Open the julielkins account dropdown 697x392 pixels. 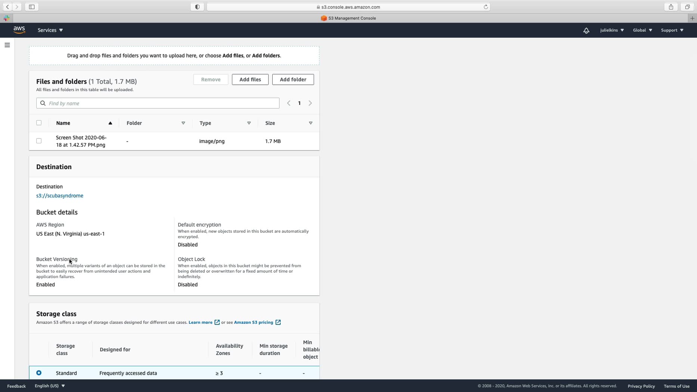click(612, 30)
